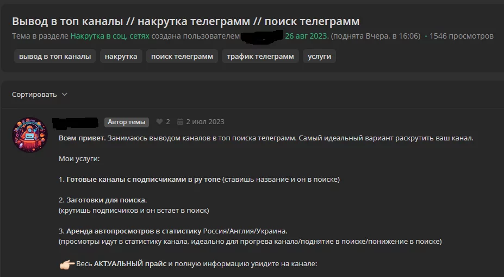The image size is (504, 277).
Task: Click '(поднята Вчера, в 16:06)' text
Action: coord(376,36)
